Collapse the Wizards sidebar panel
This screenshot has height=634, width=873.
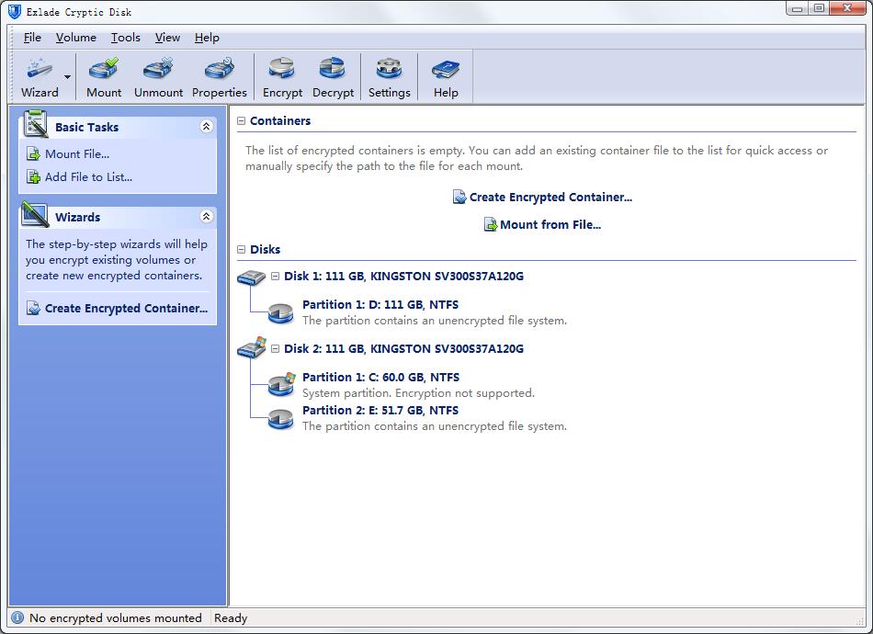[x=206, y=217]
